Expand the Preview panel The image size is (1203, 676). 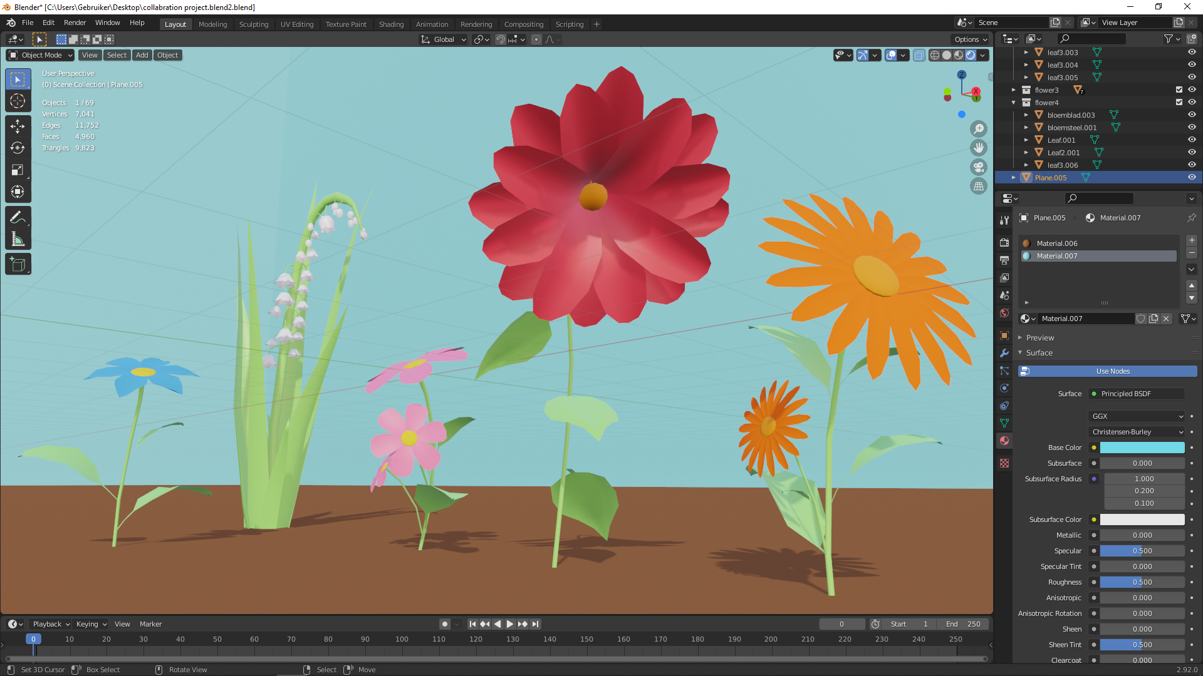[1040, 337]
